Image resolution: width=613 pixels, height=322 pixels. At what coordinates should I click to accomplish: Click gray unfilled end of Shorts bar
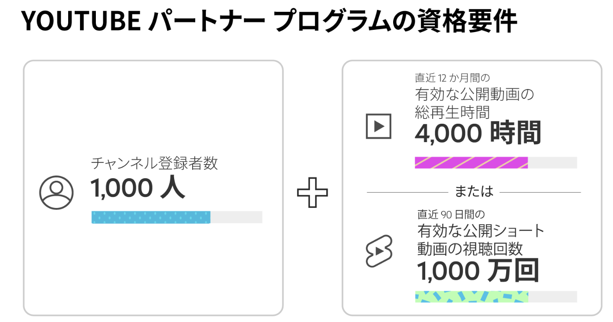552,297
